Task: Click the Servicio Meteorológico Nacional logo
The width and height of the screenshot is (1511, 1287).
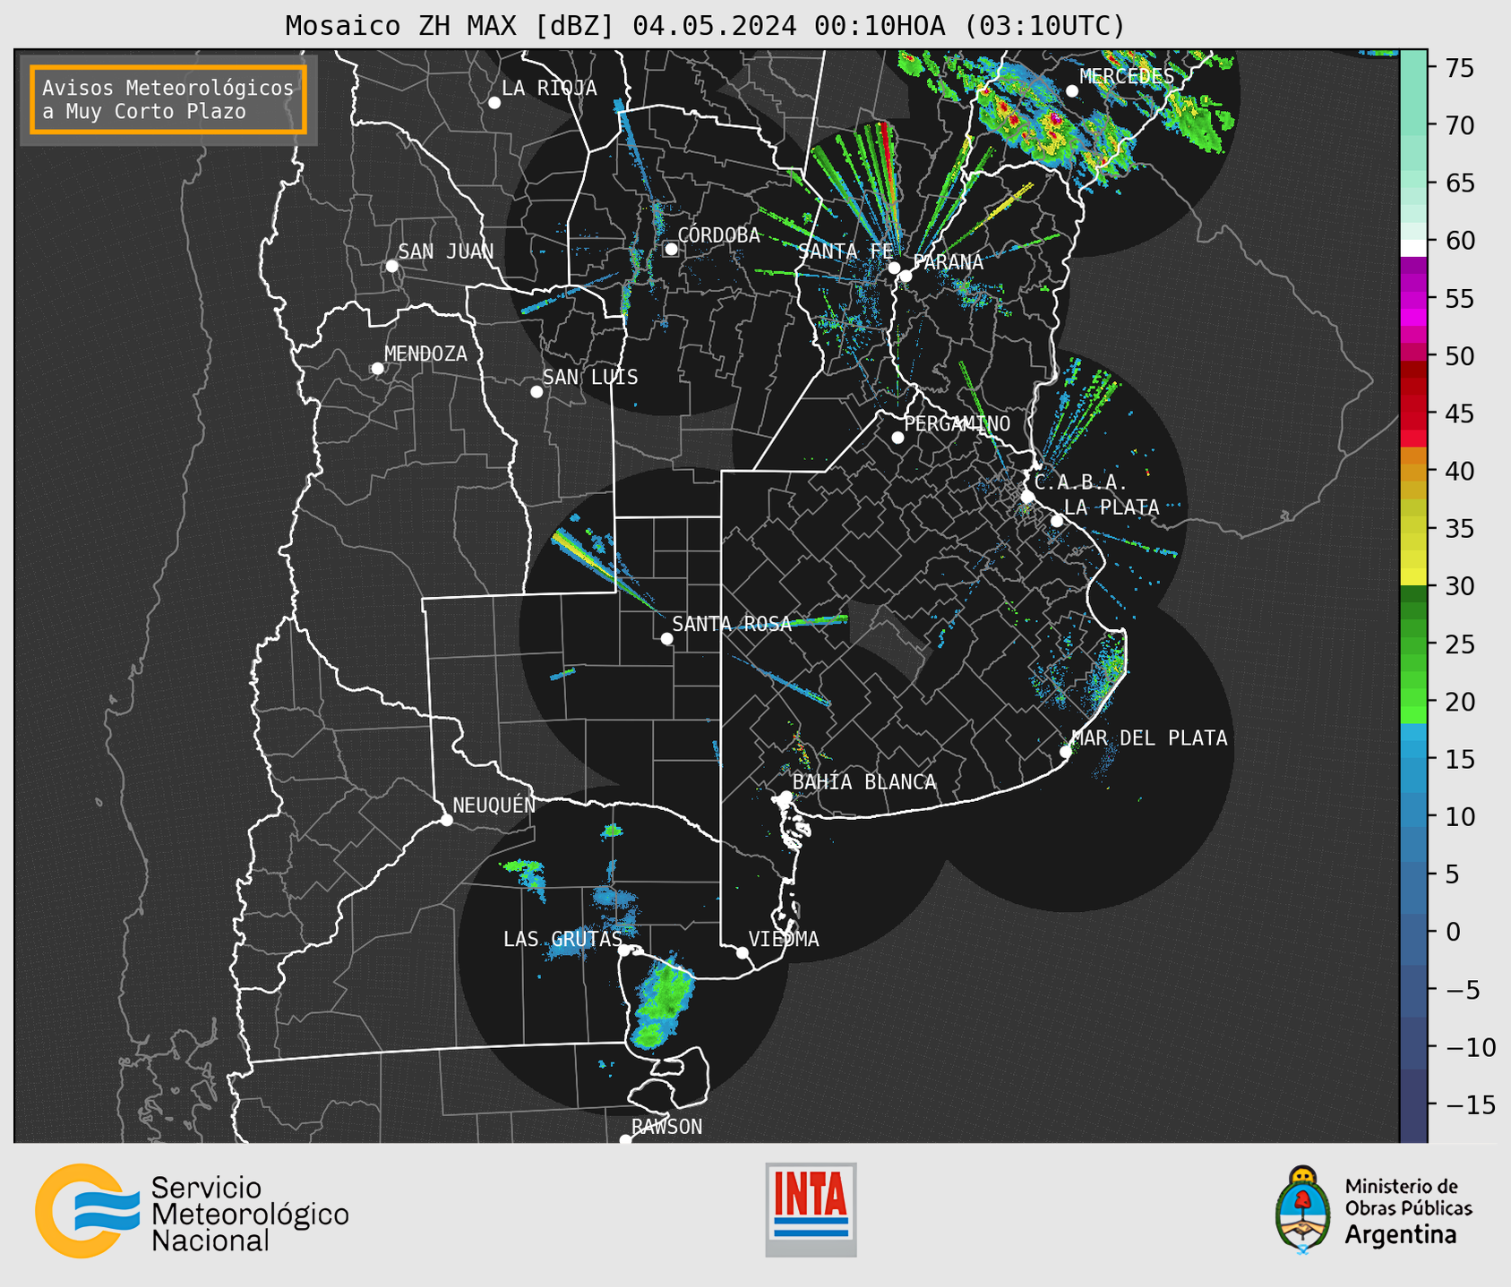Action: pyautogui.click(x=192, y=1213)
